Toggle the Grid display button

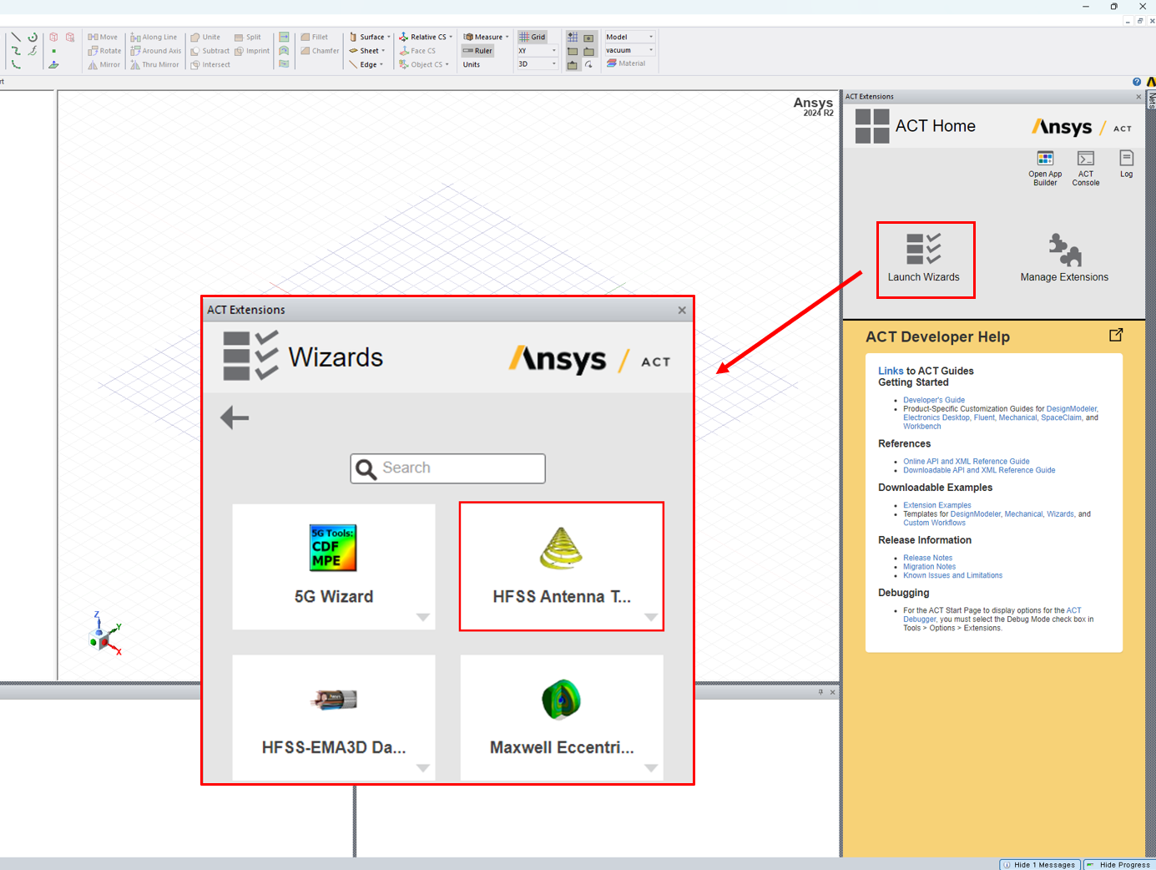[532, 37]
